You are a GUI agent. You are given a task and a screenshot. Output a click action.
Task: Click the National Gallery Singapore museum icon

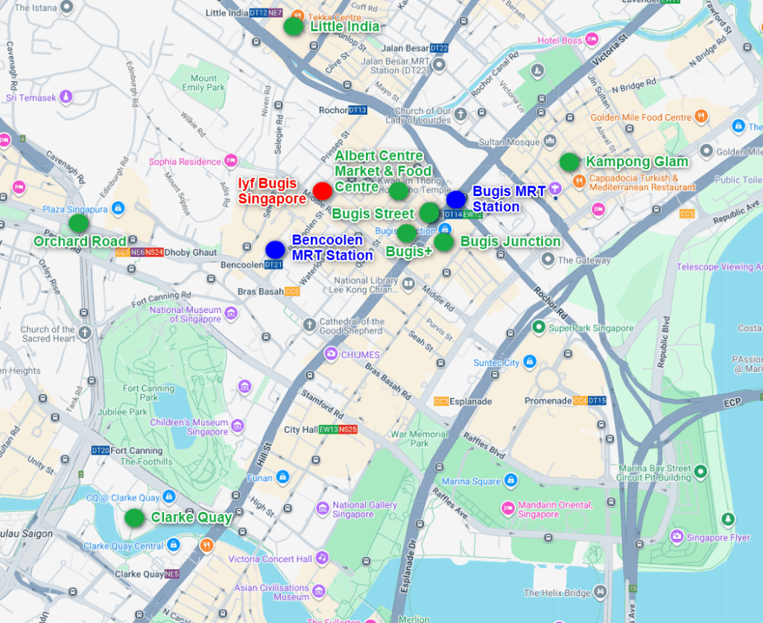point(322,508)
